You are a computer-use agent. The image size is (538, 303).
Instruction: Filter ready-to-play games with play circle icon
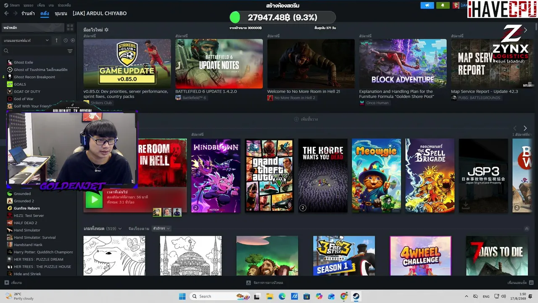coord(73,40)
